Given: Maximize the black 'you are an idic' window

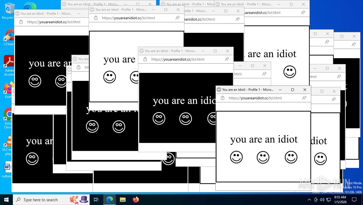Looking at the screenshot, I should click(215, 51).
